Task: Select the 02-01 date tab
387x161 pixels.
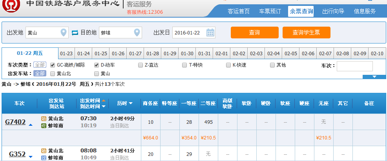Action: [222, 53]
